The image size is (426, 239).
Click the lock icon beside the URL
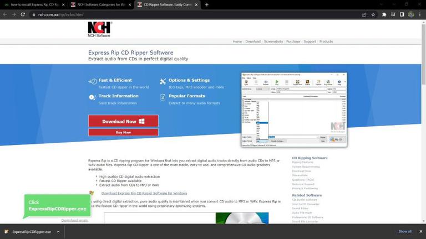pyautogui.click(x=34, y=14)
